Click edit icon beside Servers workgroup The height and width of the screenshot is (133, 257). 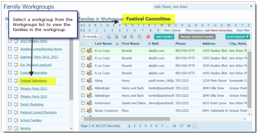click(x=16, y=128)
